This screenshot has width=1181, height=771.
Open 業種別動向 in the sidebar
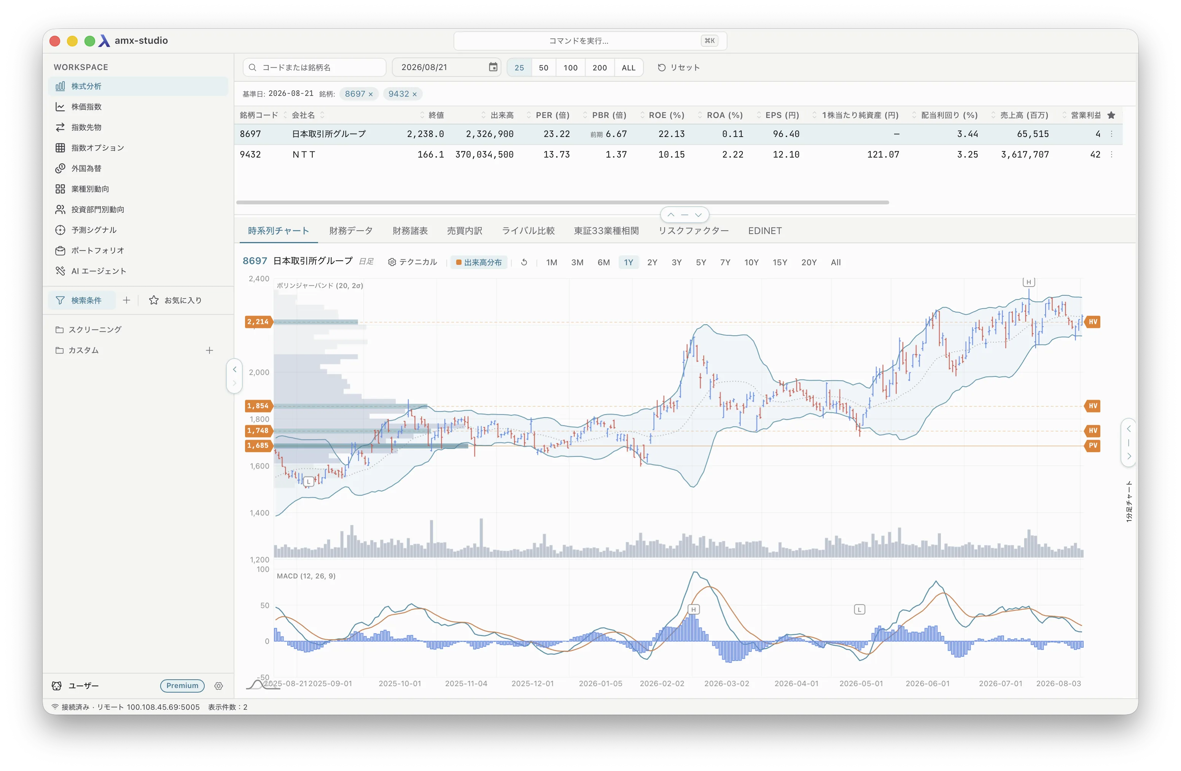tap(138, 189)
